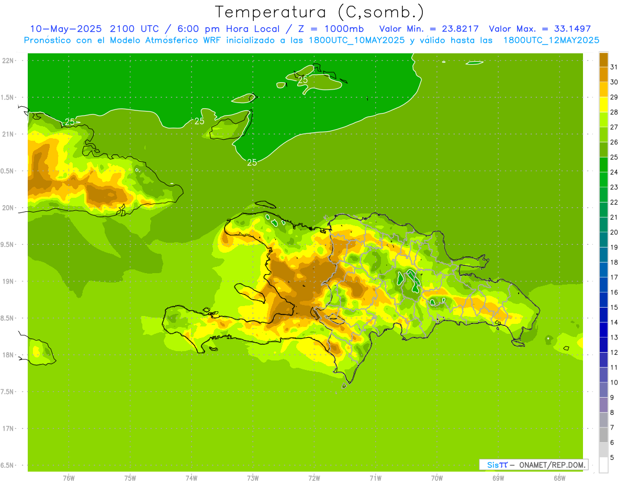Click the legend value "5"
The width and height of the screenshot is (628, 485).
click(612, 458)
